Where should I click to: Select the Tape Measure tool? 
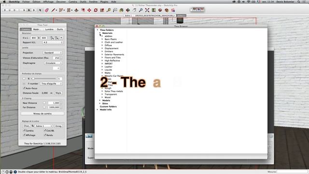[x=108, y=10]
